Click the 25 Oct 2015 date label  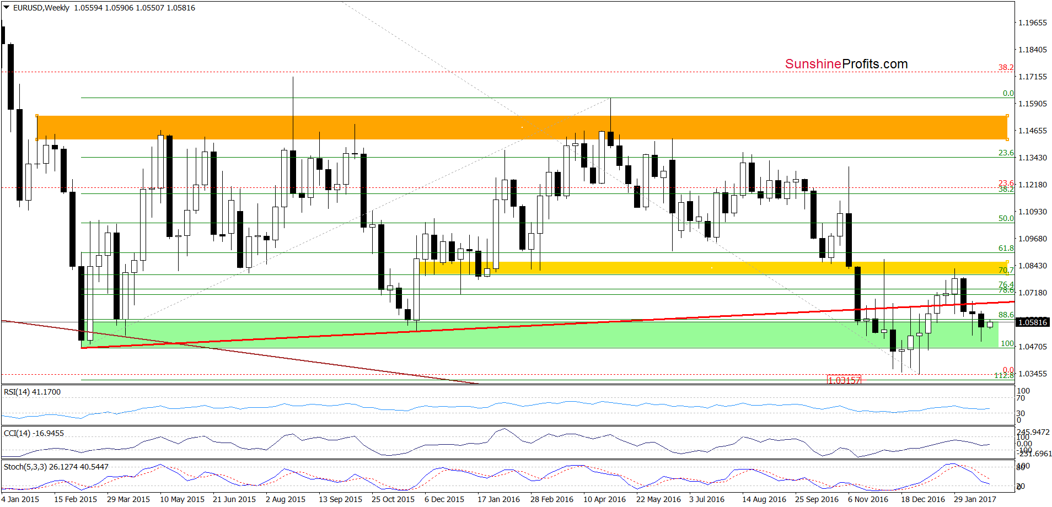pos(393,499)
